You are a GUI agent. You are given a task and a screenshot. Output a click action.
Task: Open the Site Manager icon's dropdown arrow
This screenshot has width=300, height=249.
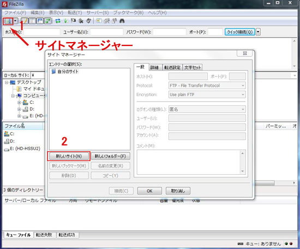click(x=16, y=21)
